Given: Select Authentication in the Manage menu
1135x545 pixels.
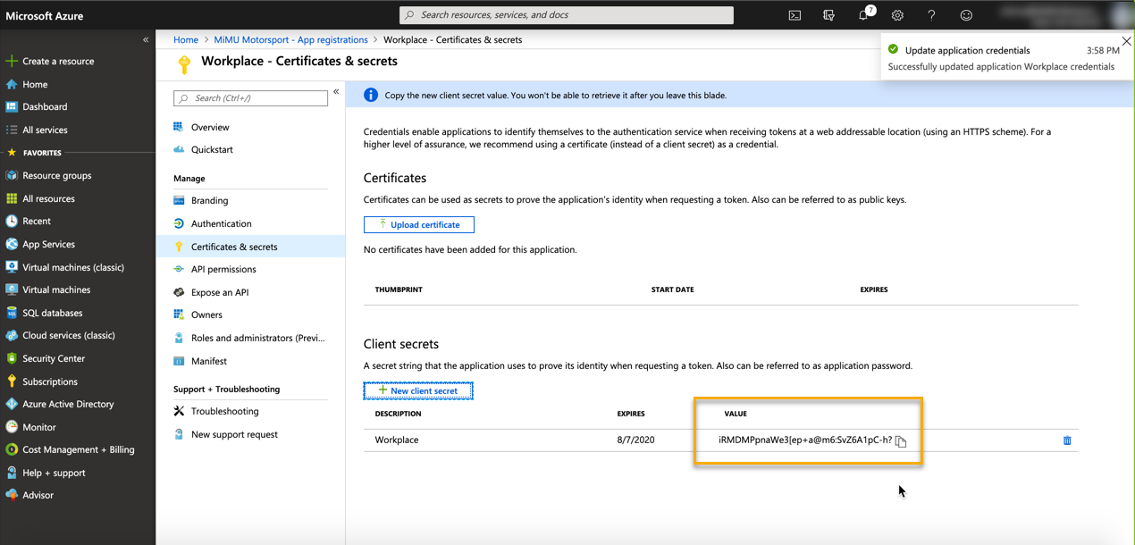Looking at the screenshot, I should (221, 223).
